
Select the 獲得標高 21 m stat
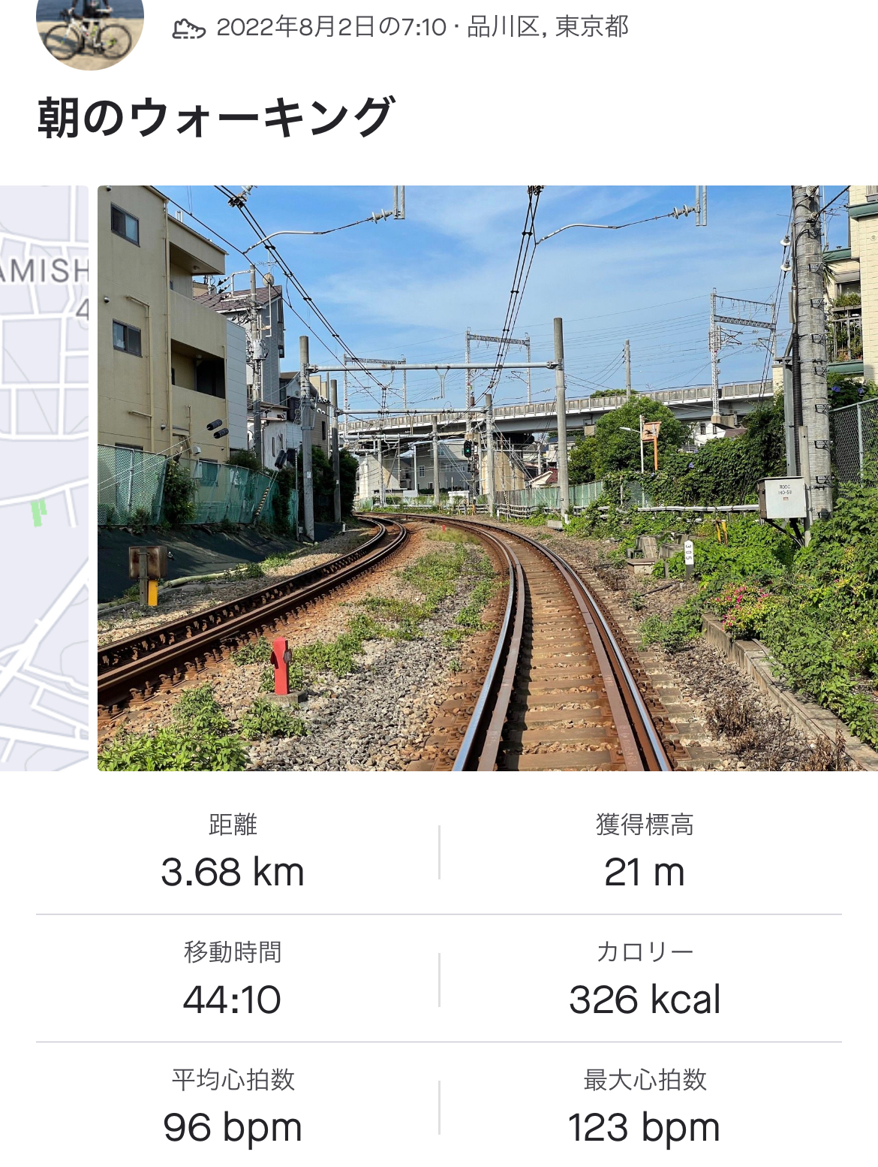[645, 852]
